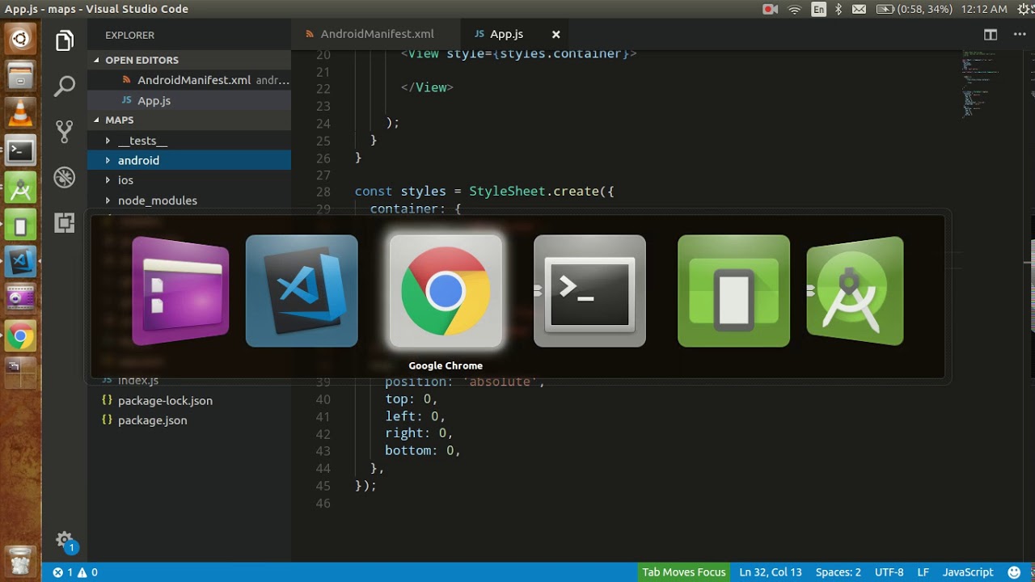
Task: Click the line with bottom: 0
Action: tap(423, 450)
